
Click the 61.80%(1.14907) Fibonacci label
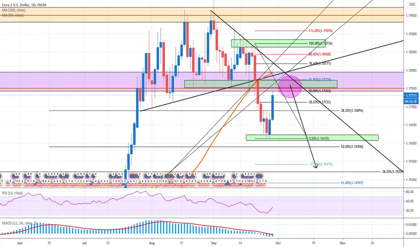(352, 183)
